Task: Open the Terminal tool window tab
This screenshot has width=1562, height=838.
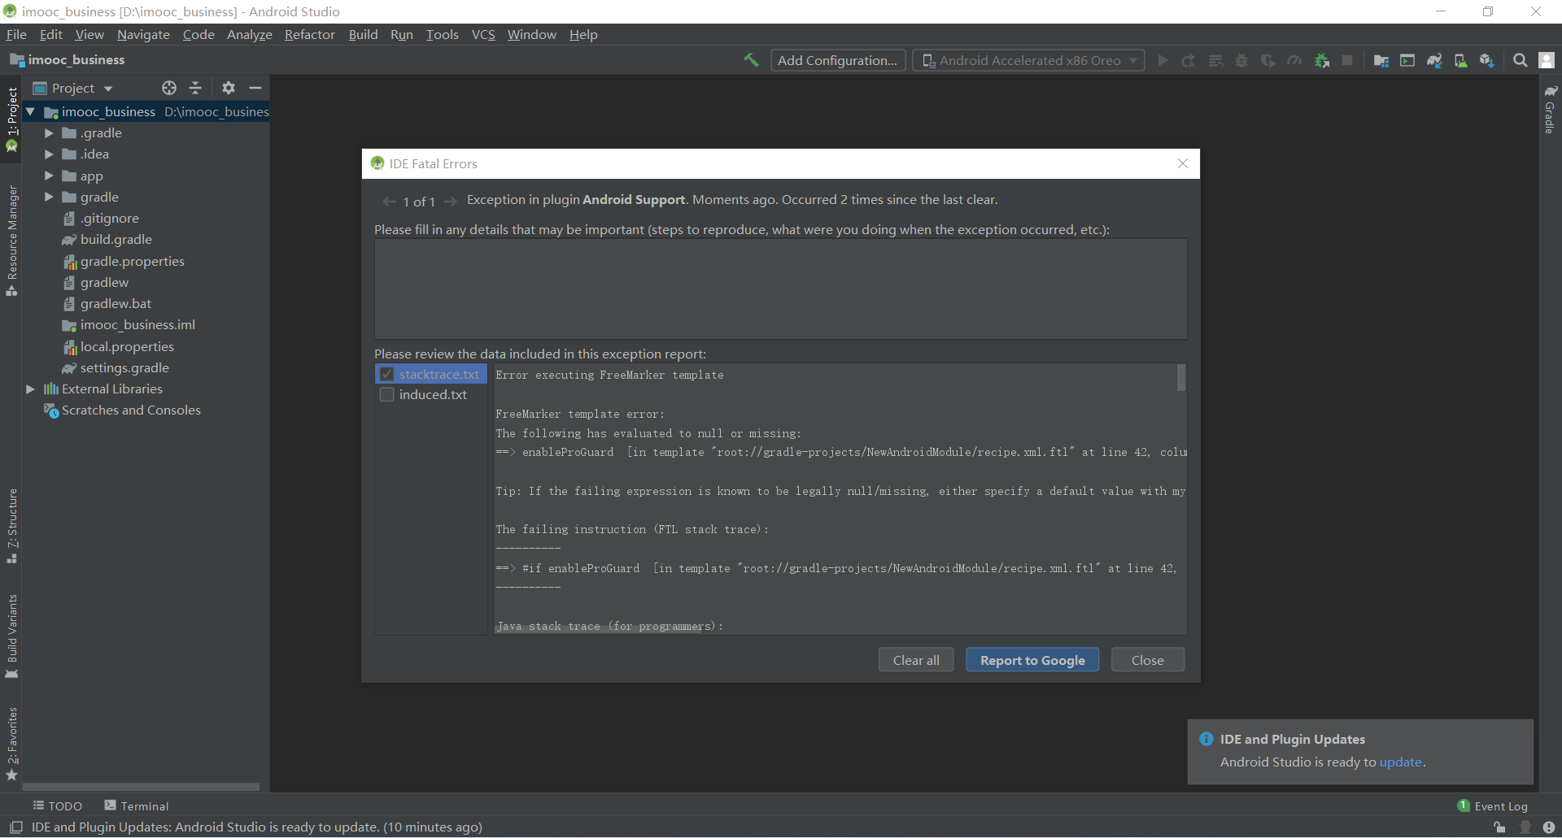Action: 137,806
